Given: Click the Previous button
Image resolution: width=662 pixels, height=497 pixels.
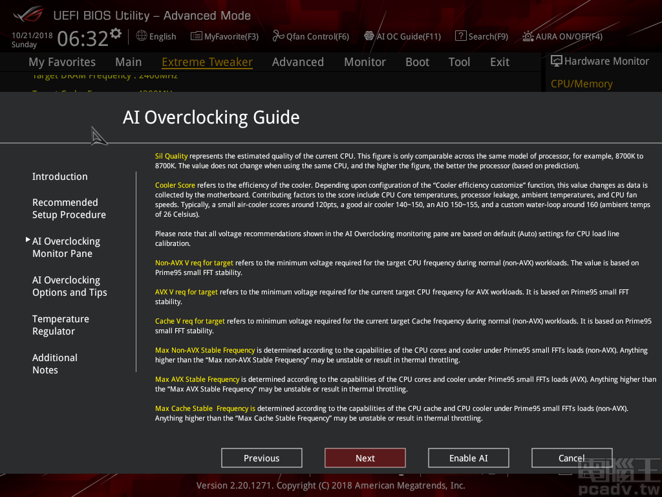Looking at the screenshot, I should 262,458.
